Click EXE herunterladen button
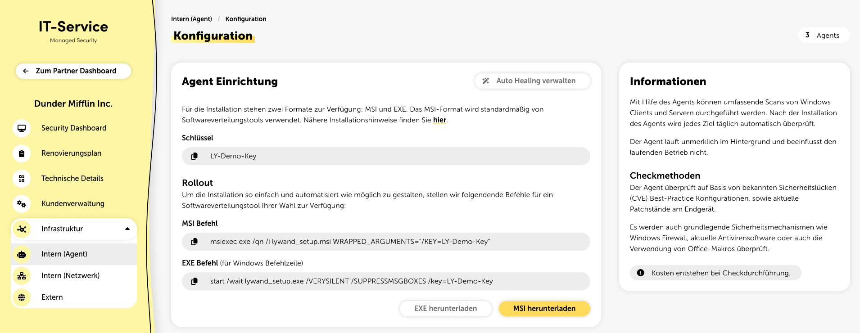The image size is (860, 333). click(445, 309)
